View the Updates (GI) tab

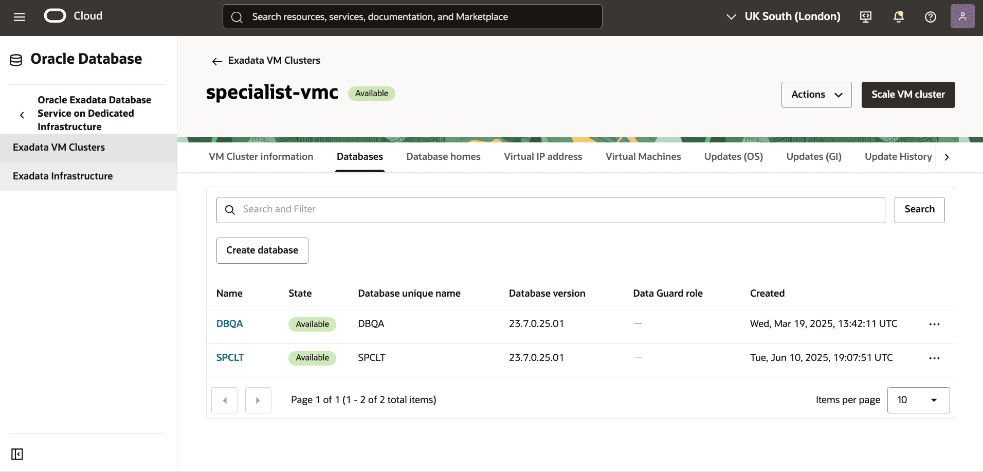tap(814, 157)
